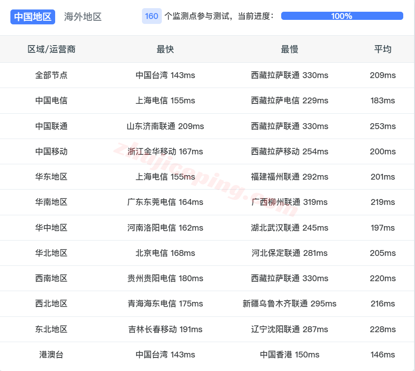
Task: Click the 183ms average for 中国电信
Action: pyautogui.click(x=383, y=100)
